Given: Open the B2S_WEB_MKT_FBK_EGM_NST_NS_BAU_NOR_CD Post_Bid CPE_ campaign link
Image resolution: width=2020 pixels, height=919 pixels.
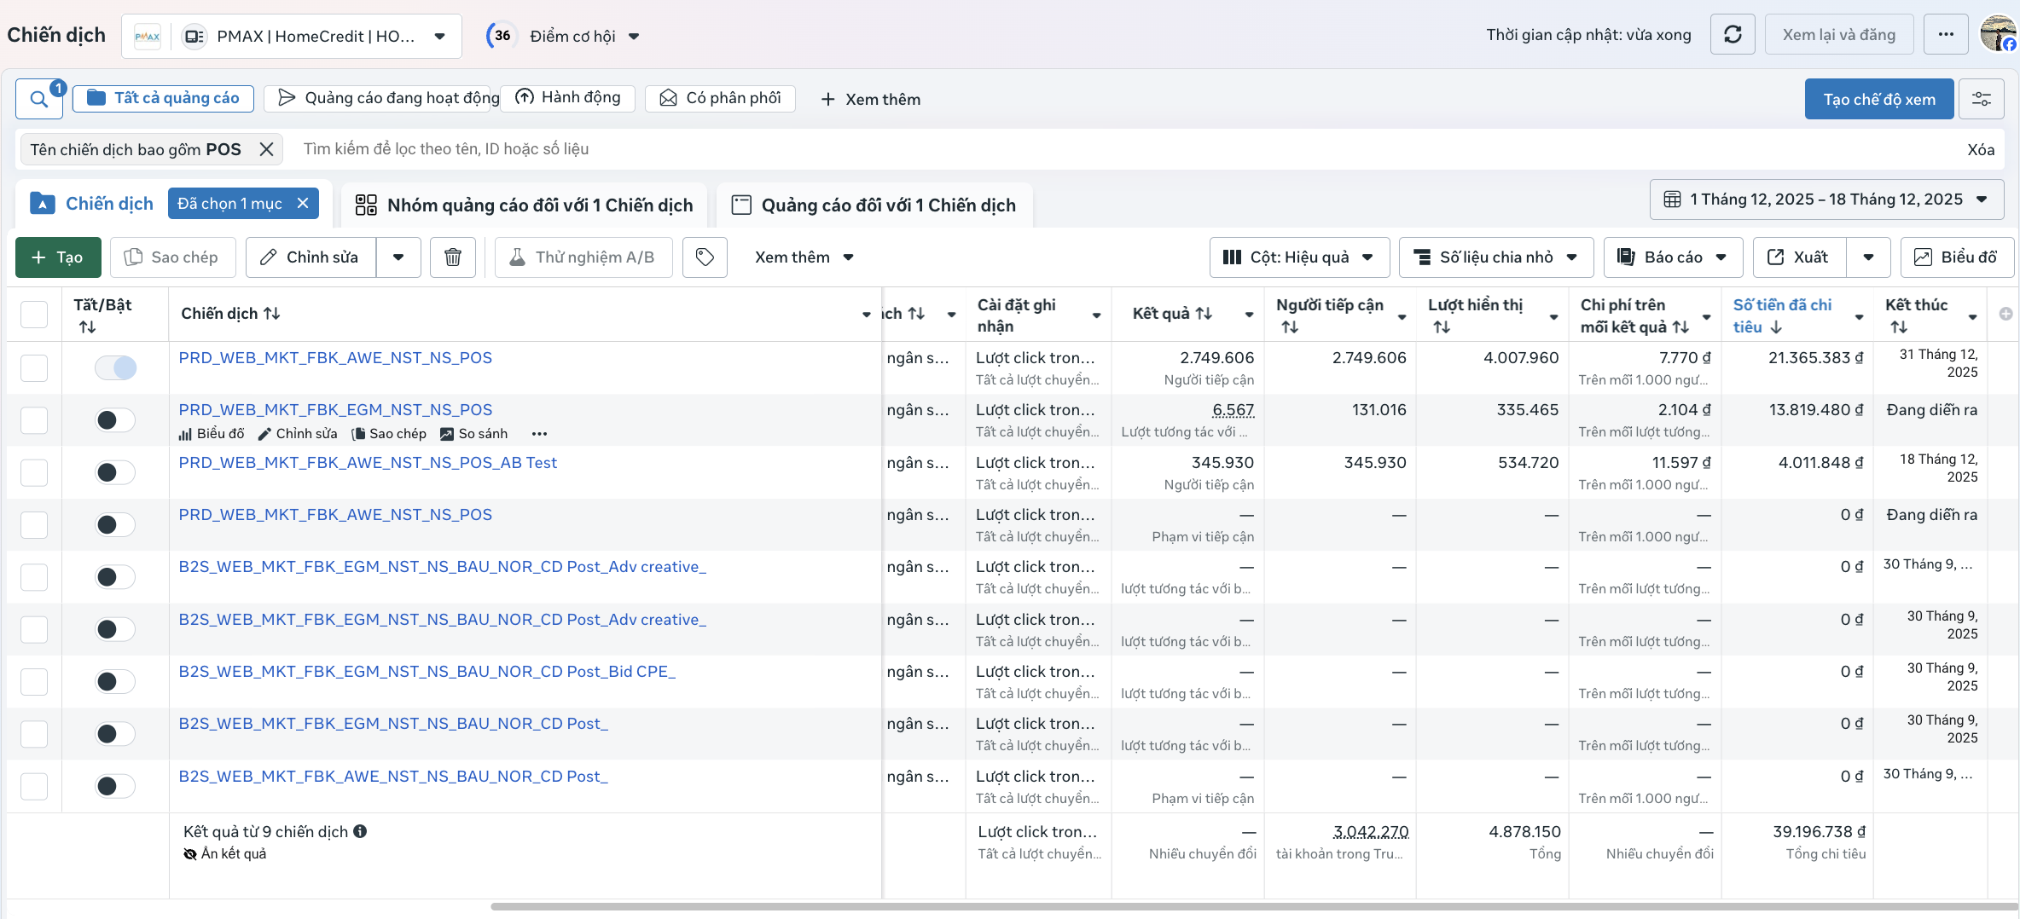Looking at the screenshot, I should coord(427,672).
